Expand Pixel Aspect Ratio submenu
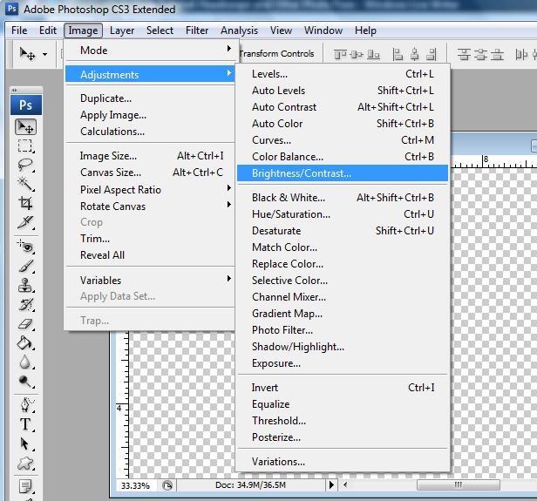Screen dimensions: 537x501 (150, 190)
